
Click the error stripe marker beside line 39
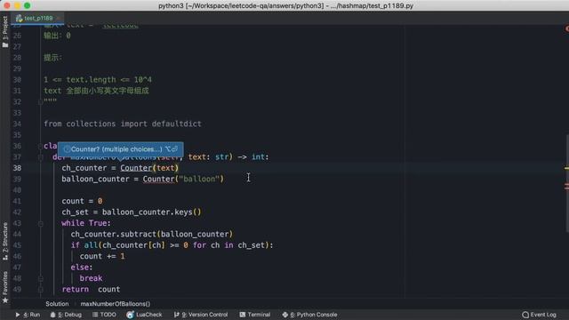[566, 187]
